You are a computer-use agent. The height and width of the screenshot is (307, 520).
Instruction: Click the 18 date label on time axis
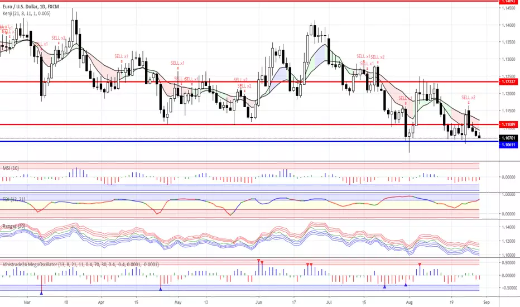pyautogui.click(x=66, y=303)
